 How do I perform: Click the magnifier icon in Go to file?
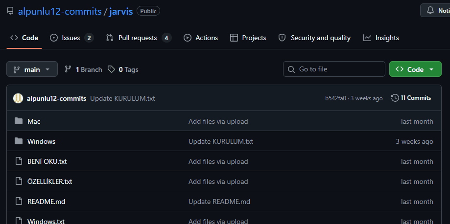[291, 69]
